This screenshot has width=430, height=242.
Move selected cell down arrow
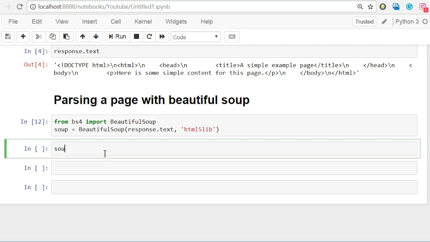96,37
